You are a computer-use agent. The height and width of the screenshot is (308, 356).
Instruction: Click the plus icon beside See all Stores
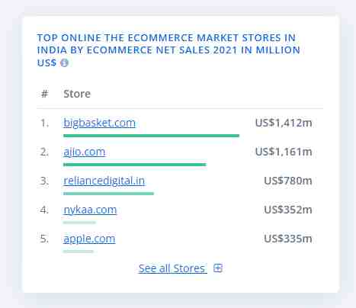click(x=218, y=268)
